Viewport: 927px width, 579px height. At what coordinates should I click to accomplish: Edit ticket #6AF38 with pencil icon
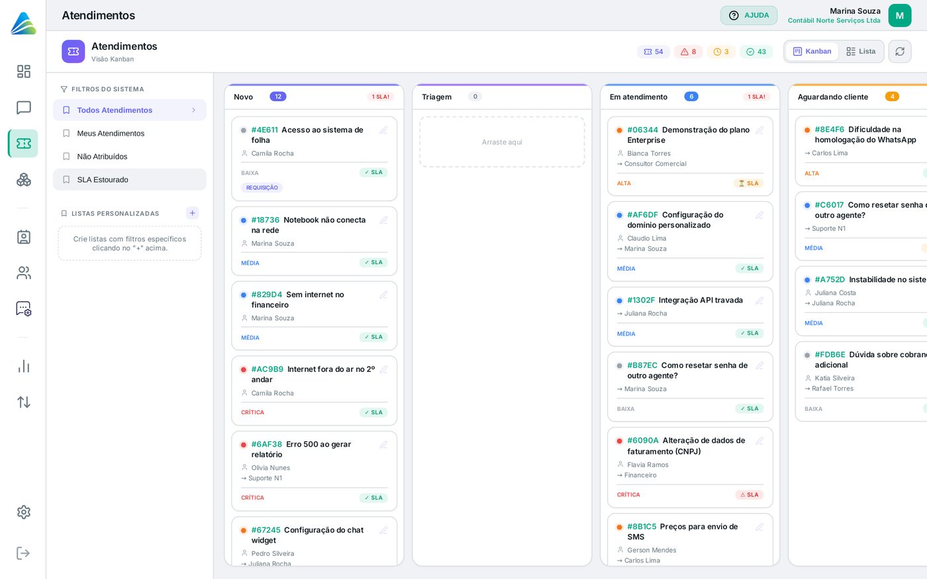[383, 445]
